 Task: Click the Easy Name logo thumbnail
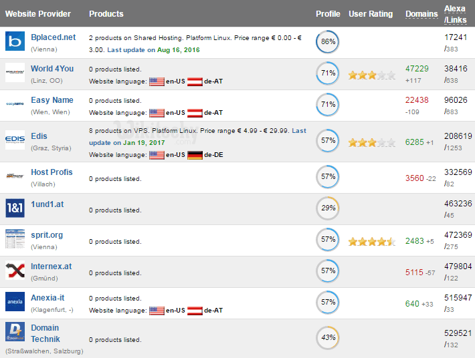click(15, 104)
